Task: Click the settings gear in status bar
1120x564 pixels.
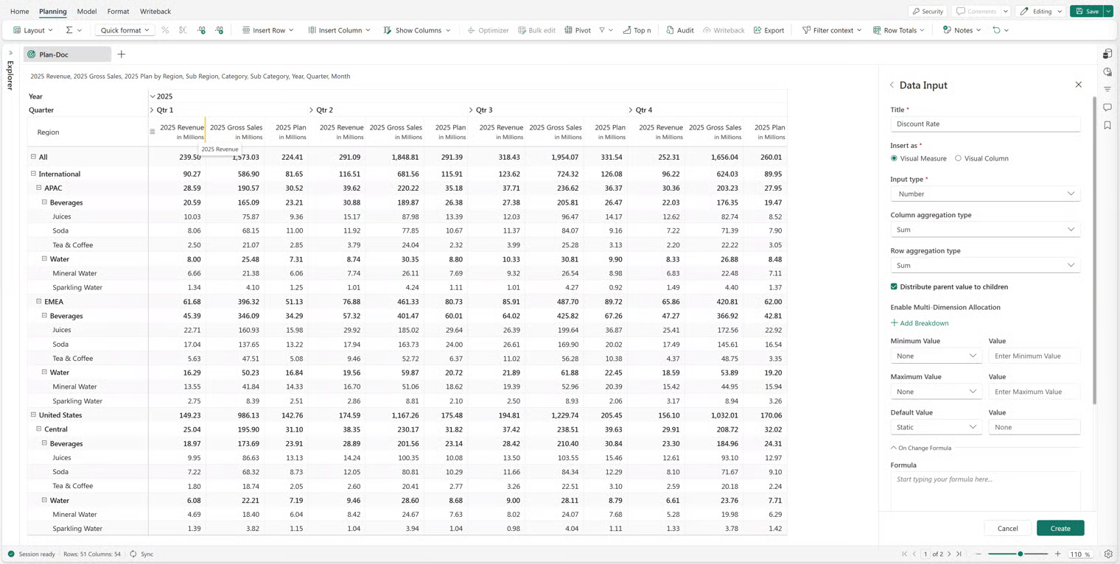Action: (x=1107, y=554)
